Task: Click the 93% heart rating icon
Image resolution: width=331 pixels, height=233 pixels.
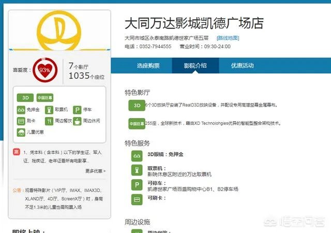Action: 45,70
